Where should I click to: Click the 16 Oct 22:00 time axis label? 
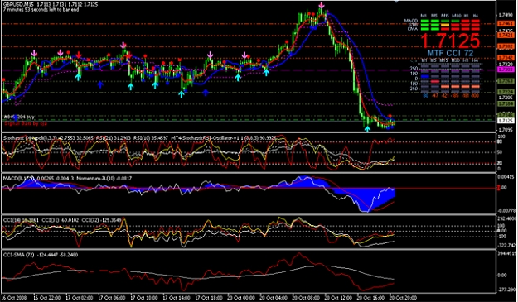pyautogui.click(x=47, y=298)
